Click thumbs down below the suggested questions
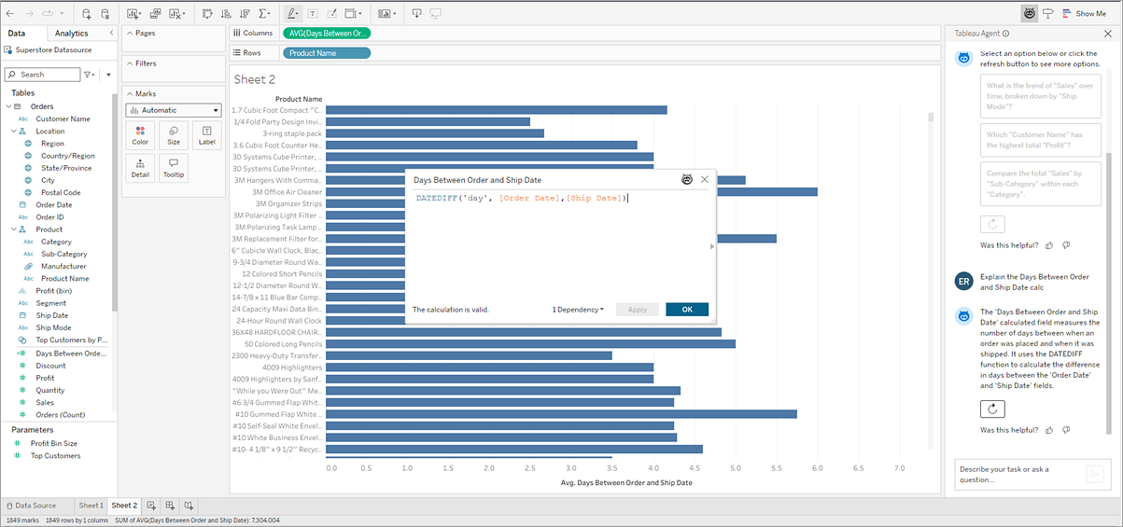The width and height of the screenshot is (1123, 527). click(1066, 245)
